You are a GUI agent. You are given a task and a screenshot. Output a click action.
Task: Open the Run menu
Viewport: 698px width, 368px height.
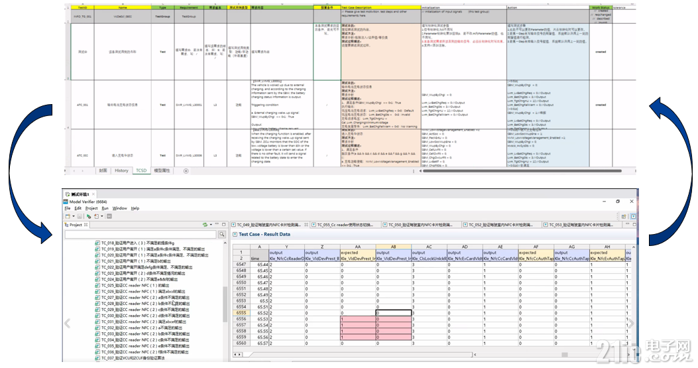105,208
